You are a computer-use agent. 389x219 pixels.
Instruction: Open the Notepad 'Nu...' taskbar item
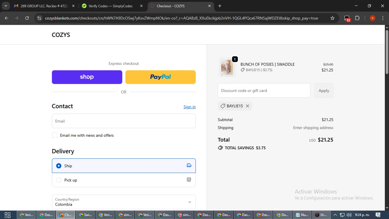click(x=302, y=215)
